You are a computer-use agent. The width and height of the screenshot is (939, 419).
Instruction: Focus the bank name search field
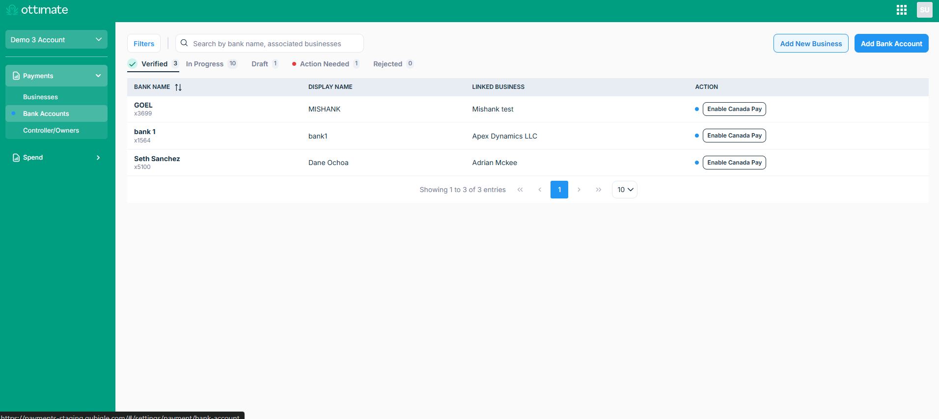[x=270, y=43]
